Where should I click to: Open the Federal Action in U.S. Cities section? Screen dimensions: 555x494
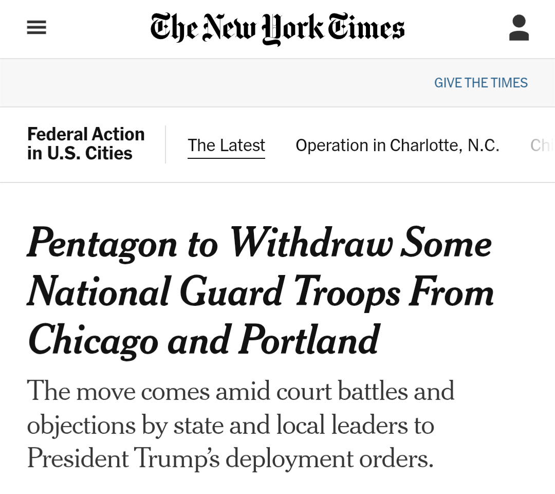click(86, 144)
